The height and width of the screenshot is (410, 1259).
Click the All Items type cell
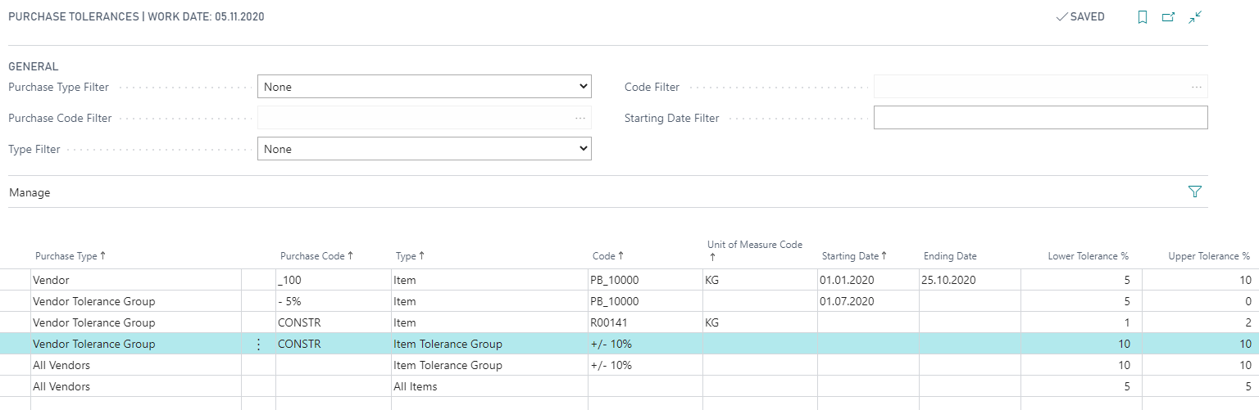pyautogui.click(x=489, y=386)
